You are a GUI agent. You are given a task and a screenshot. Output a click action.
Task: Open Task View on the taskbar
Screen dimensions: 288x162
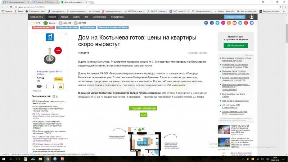[18, 159]
